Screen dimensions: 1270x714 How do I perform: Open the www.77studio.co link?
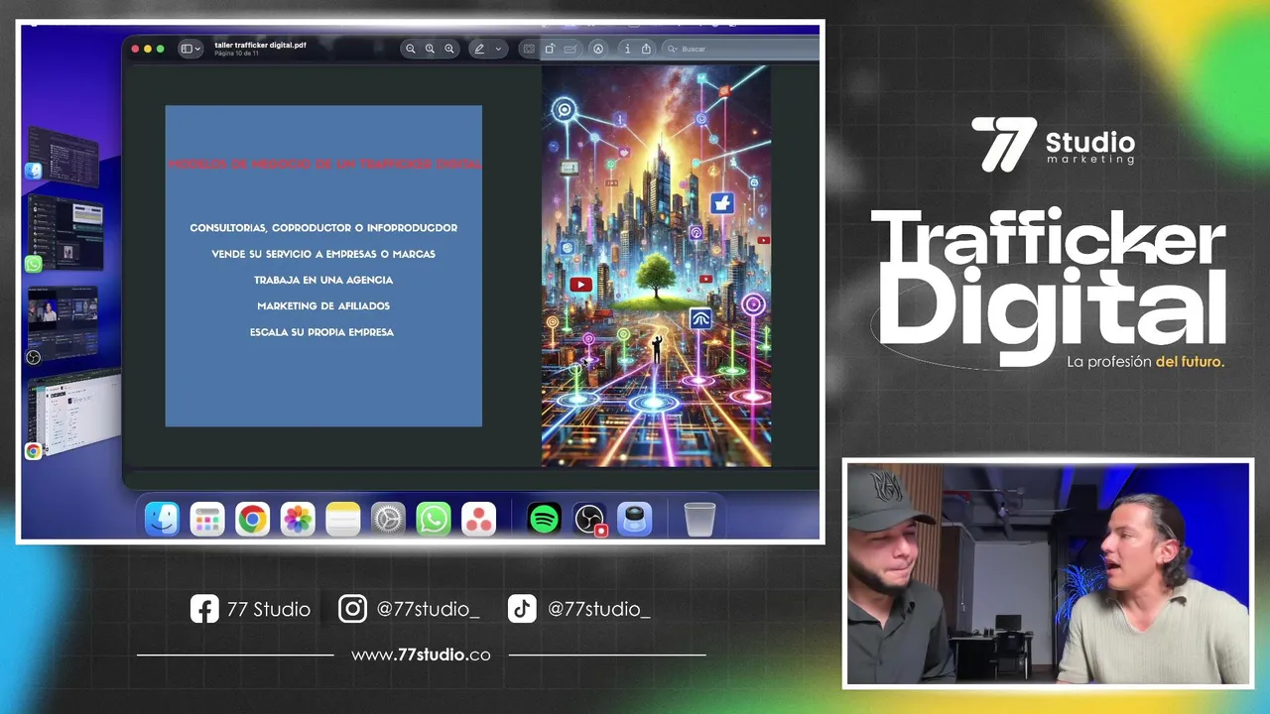(x=421, y=654)
